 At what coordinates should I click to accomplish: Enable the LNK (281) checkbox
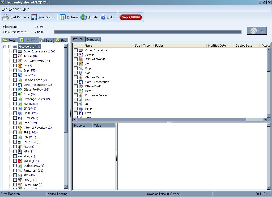click(x=15, y=137)
